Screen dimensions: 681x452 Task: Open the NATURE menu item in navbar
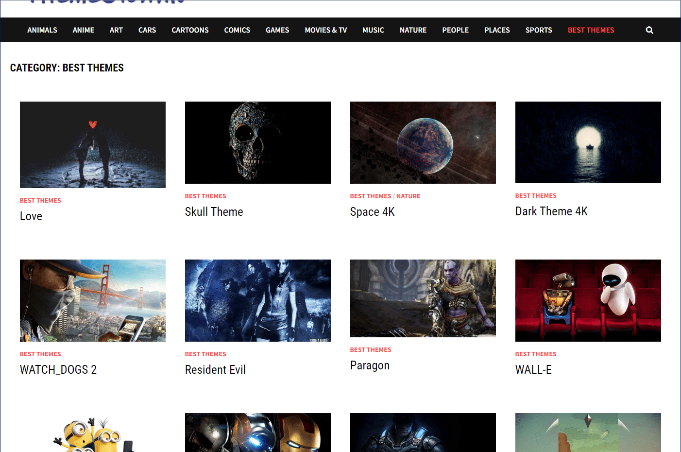[x=413, y=30]
